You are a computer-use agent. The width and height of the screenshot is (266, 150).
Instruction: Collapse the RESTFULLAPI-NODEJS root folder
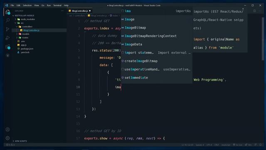pos(13,16)
